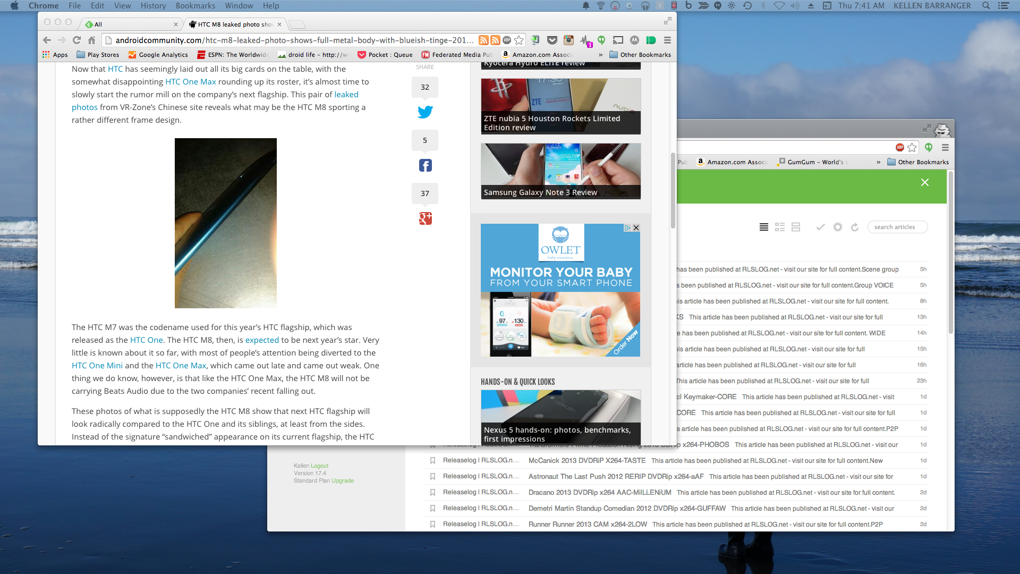Toggle save bookmark on McCanick article

[432, 461]
